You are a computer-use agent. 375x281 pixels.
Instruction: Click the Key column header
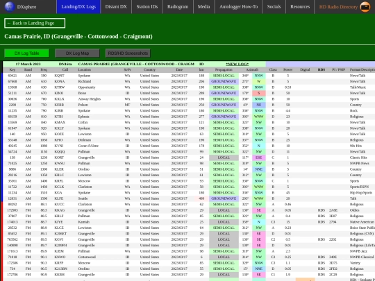[12, 70]
